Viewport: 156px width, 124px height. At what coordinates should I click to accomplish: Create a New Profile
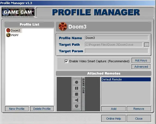pos(17,109)
